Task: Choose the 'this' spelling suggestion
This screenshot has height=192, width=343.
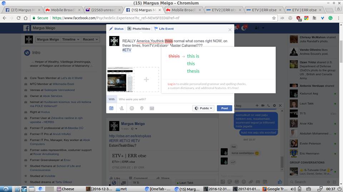Action: point(191,63)
